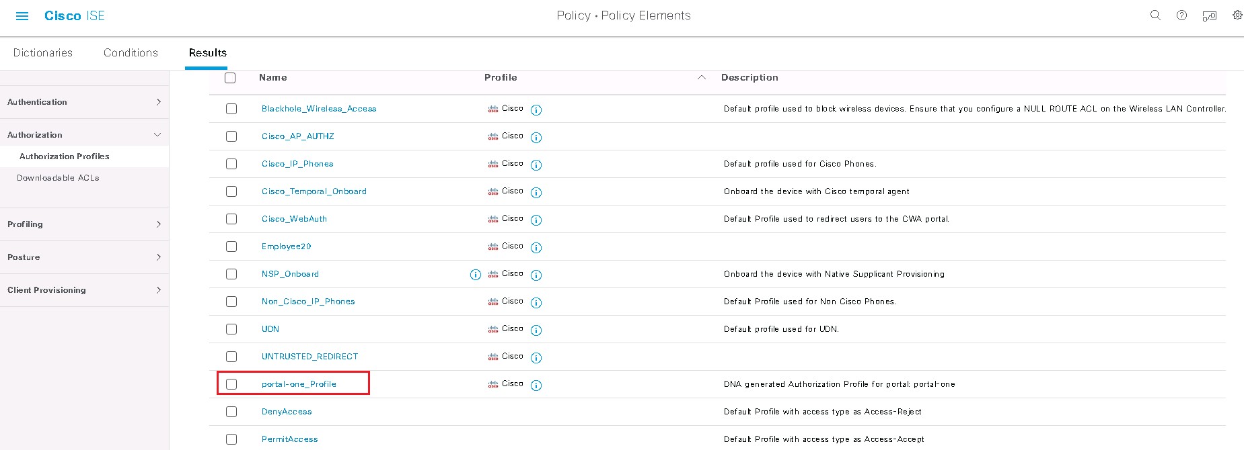Select Authorization Profiles in sidebar
Viewport: 1244px width, 450px height.
click(64, 156)
